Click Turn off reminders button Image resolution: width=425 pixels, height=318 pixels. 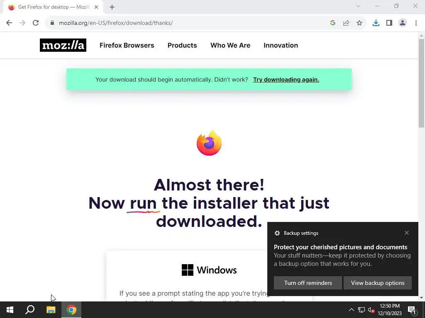point(308,283)
